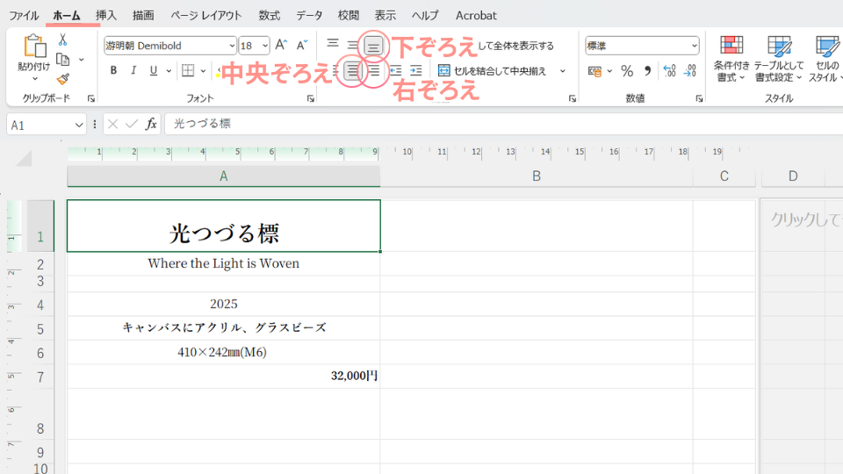The height and width of the screenshot is (474, 843).
Task: Expand the Name Box A1 dropdown
Action: [79, 126]
